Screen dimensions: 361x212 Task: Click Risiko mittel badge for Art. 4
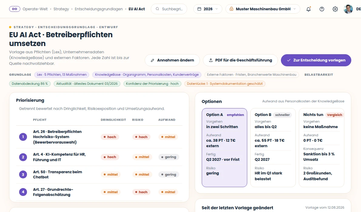(x=142, y=157)
